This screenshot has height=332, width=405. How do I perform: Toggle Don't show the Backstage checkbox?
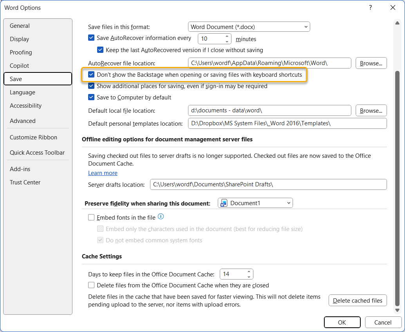tap(91, 75)
